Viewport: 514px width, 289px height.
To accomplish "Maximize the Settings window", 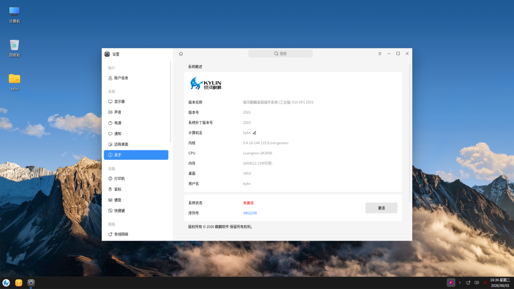I will (x=398, y=54).
